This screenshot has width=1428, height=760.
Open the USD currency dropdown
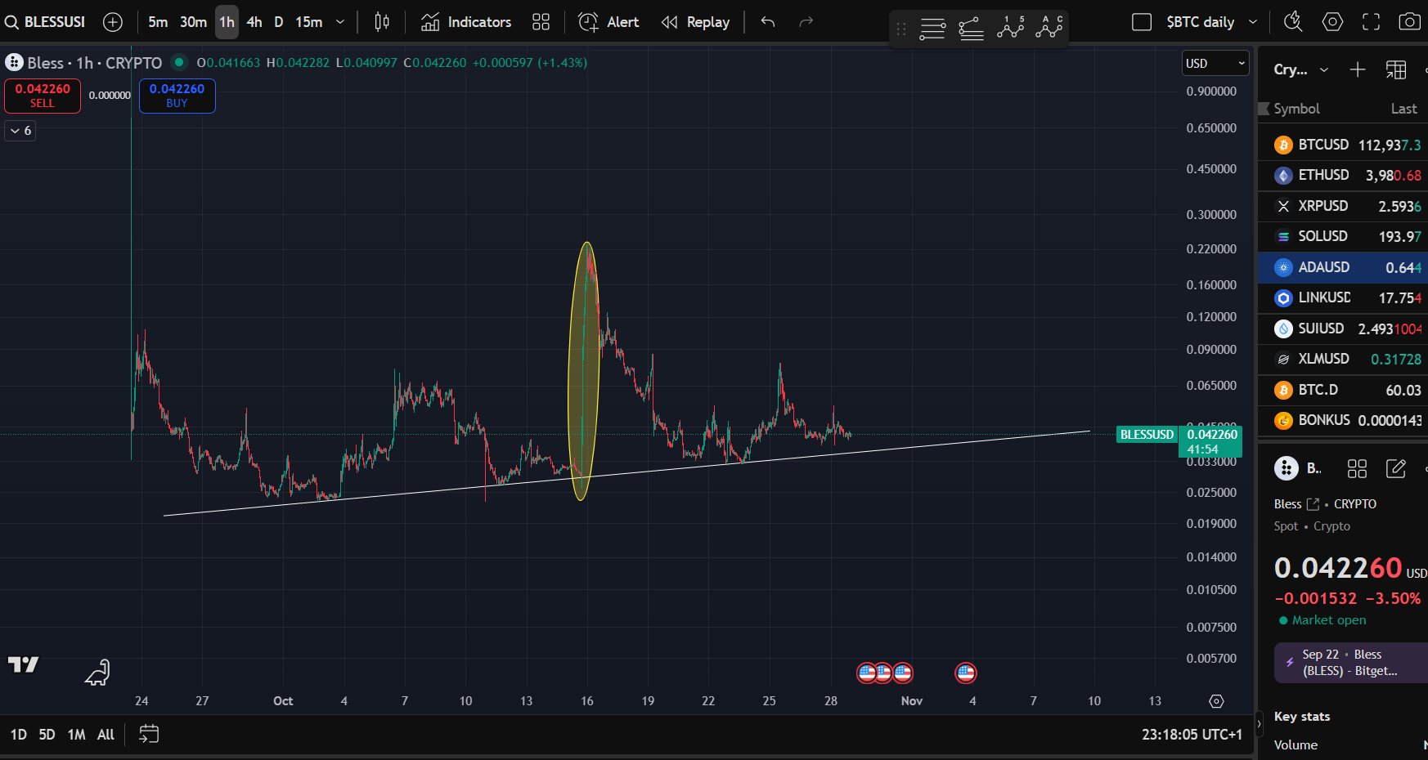point(1215,63)
